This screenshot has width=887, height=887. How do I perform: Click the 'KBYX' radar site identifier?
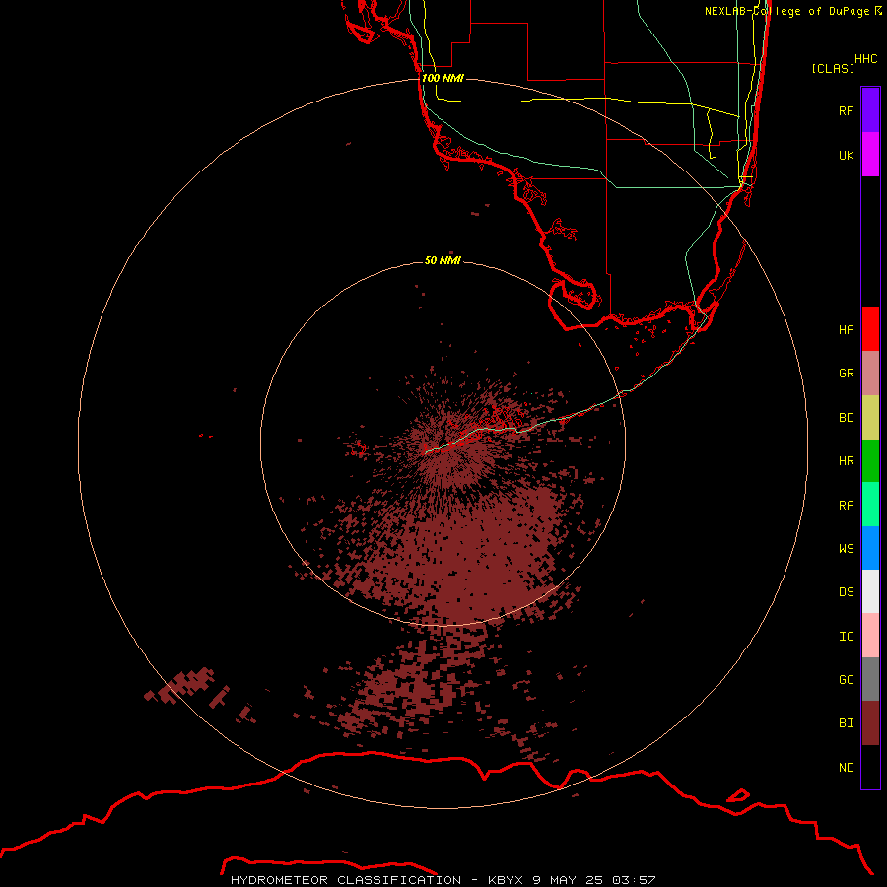506,880
